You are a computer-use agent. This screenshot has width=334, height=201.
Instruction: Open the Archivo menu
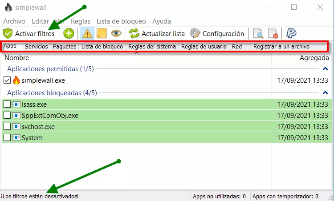point(14,21)
